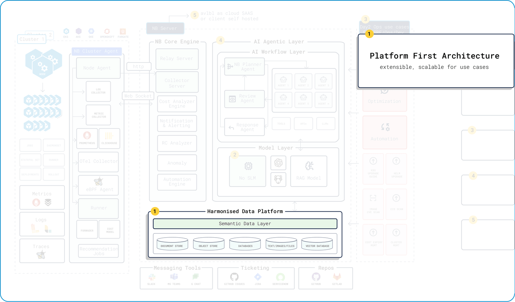Open the Image CVE Scan tile

(373, 204)
